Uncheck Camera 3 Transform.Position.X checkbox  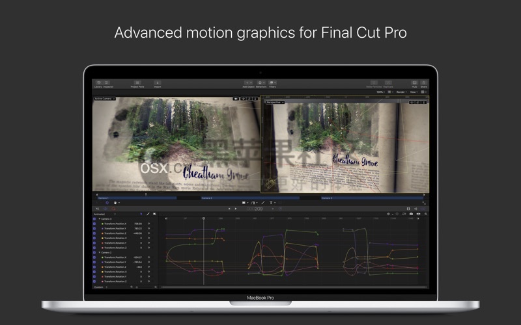(94, 224)
